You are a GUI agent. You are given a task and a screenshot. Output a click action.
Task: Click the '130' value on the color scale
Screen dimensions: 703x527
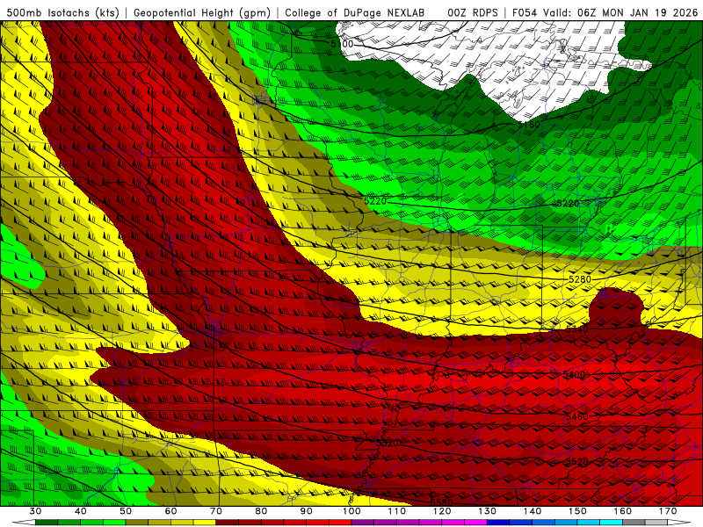pyautogui.click(x=488, y=511)
